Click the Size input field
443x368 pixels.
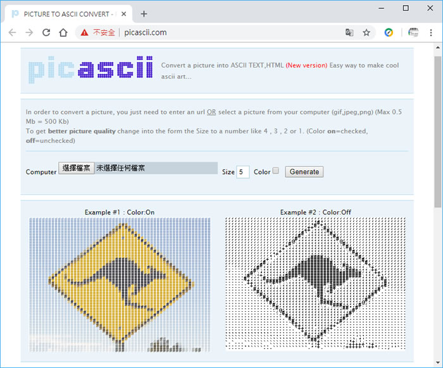[242, 172]
